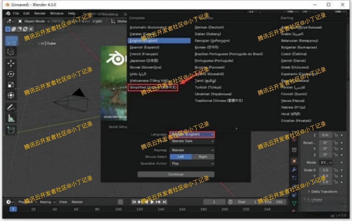Viewport: 352px width, 221px height.
Task: Click the Blender logo icon in menu bar
Action: click(7, 14)
